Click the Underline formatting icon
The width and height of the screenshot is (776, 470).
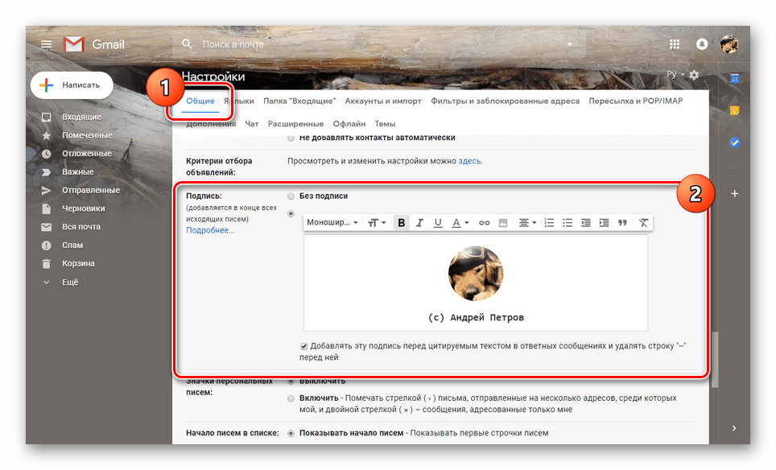coord(438,223)
